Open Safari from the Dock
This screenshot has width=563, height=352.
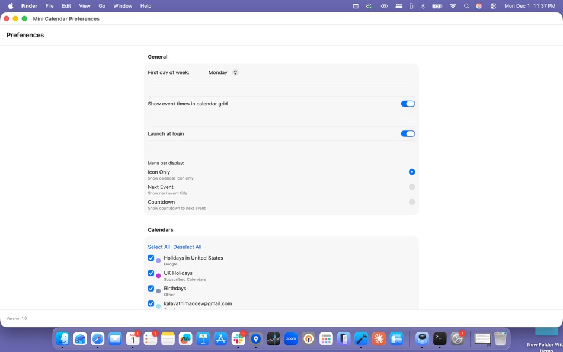coord(97,339)
